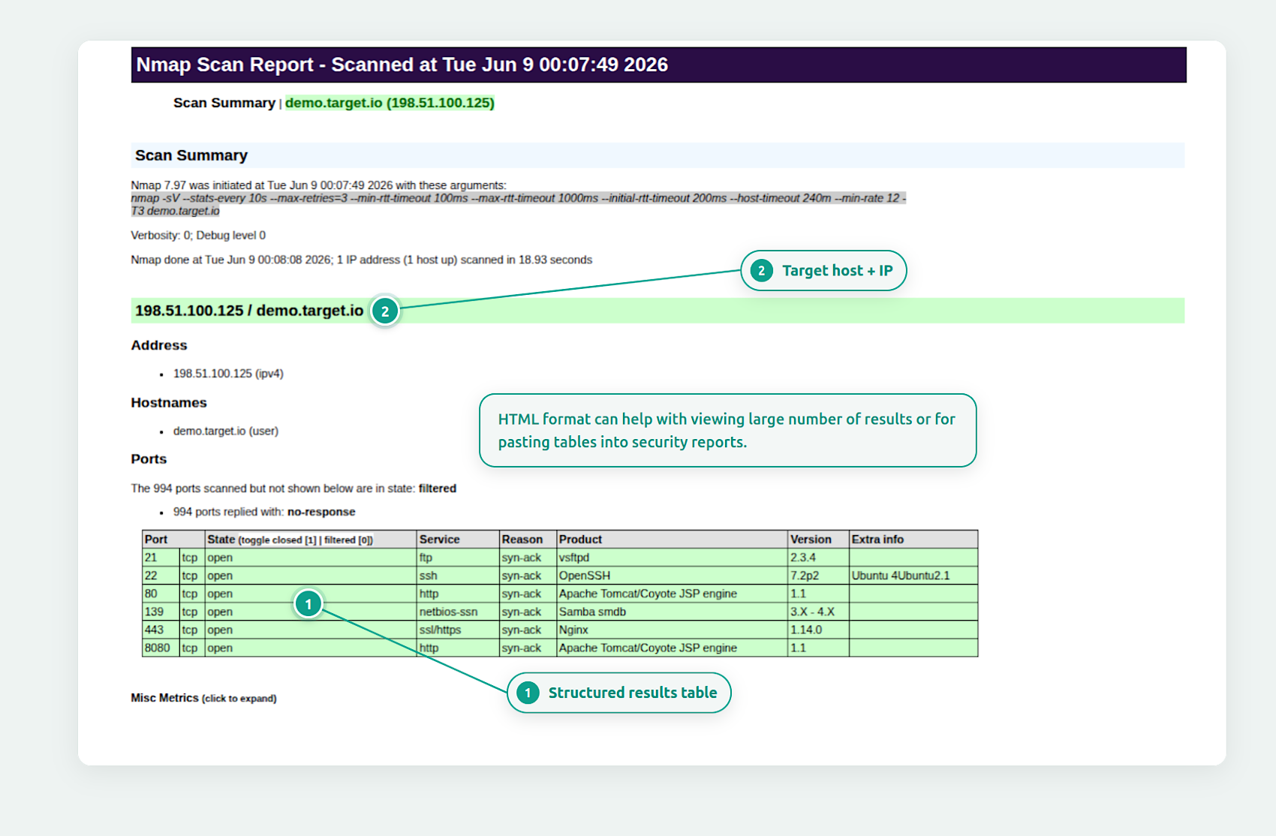
Task: Click the Samba smbd product cell
Action: 672,612
